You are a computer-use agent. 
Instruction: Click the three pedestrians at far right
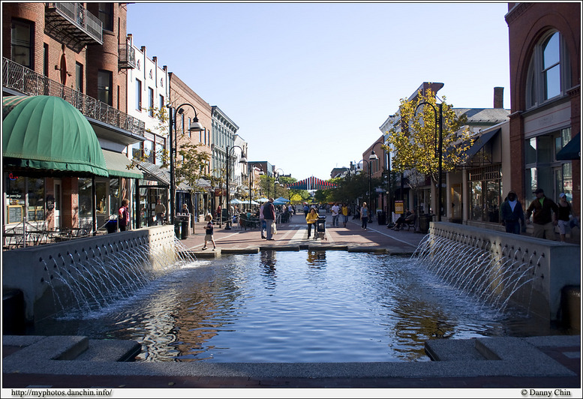537,215
